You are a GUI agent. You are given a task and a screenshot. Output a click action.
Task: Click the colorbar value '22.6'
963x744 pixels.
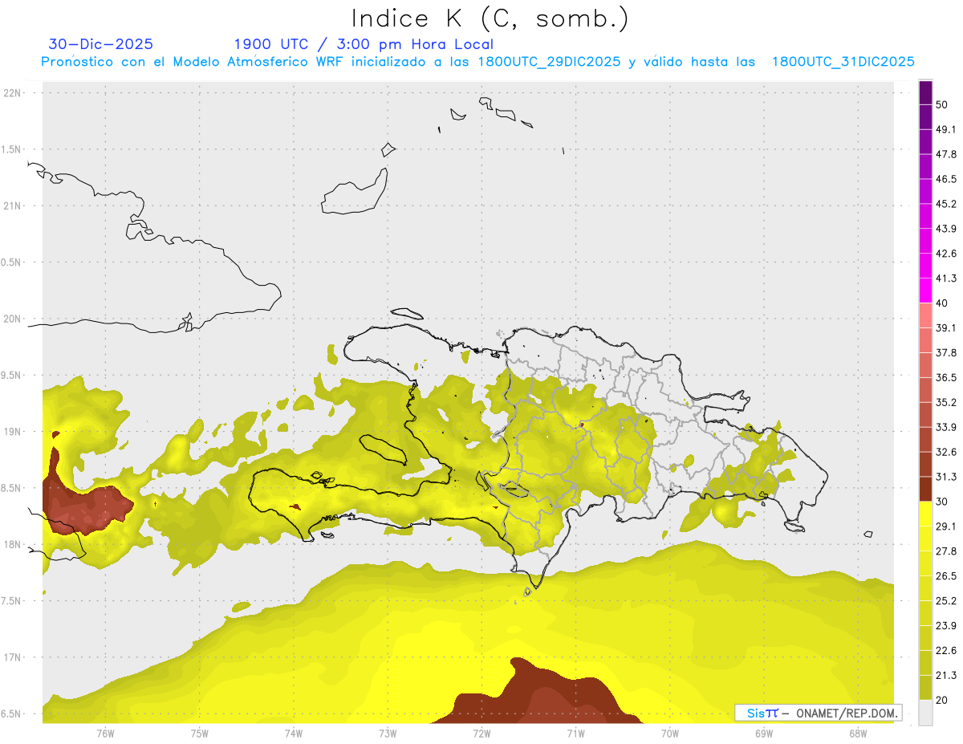[946, 650]
